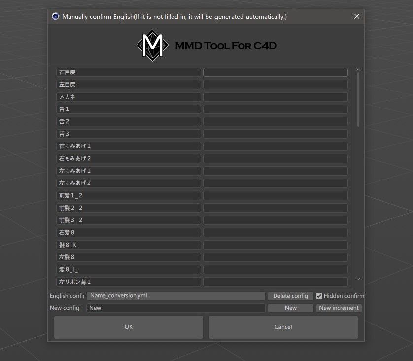
Task: Click the New button beside New config field
Action: pyautogui.click(x=290, y=308)
